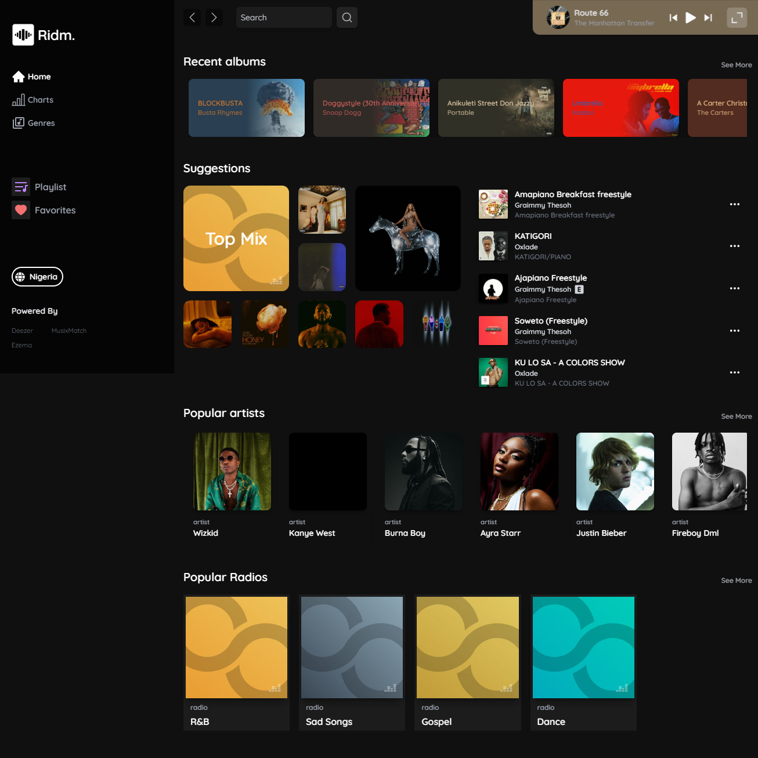Go forward with the right arrow button
758x758 pixels.
click(x=214, y=17)
